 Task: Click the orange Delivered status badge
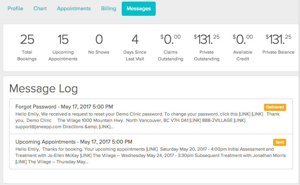tap(275, 107)
